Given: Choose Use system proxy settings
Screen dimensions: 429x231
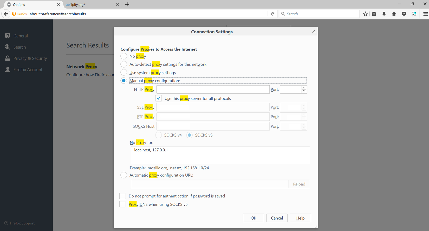Looking at the screenshot, I should click(x=124, y=73).
